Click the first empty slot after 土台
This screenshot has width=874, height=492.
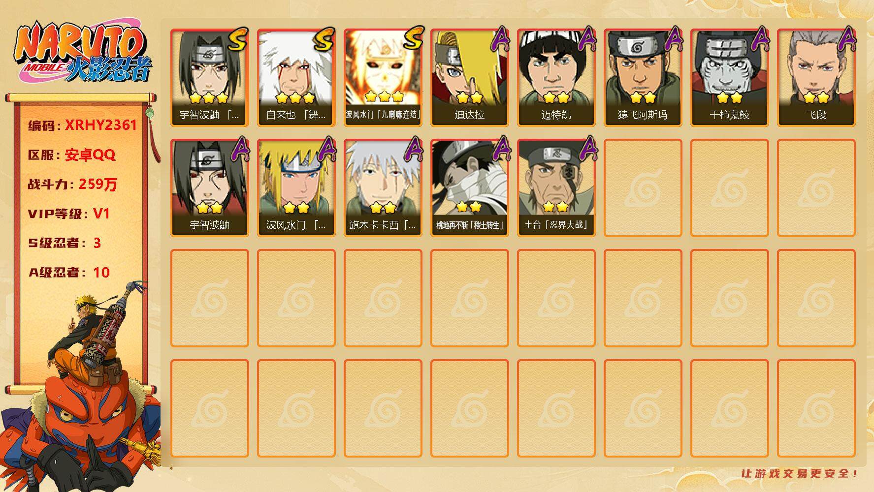tap(643, 188)
